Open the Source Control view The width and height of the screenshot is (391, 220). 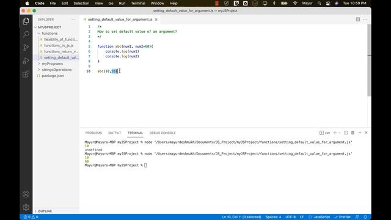26,48
